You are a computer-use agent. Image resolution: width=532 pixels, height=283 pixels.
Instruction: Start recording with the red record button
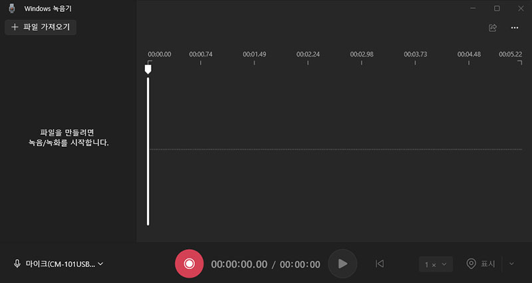pyautogui.click(x=190, y=264)
